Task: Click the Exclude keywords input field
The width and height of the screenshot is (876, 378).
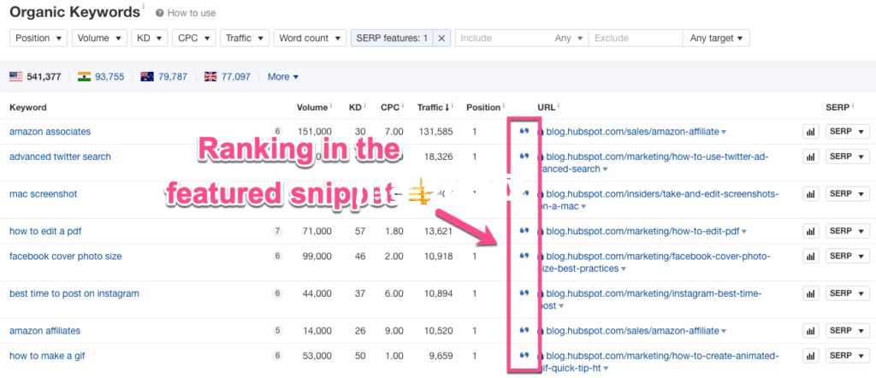Action: 636,38
